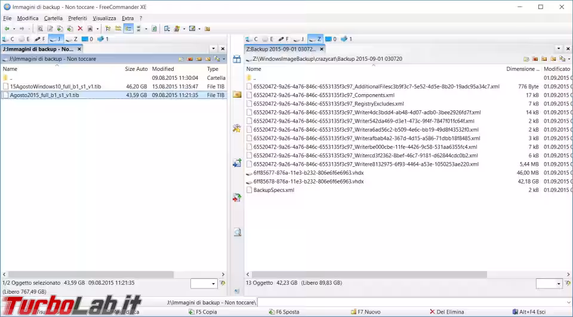The width and height of the screenshot is (573, 317).
Task: Click the red X delete toolbar icon
Action: (80, 29)
